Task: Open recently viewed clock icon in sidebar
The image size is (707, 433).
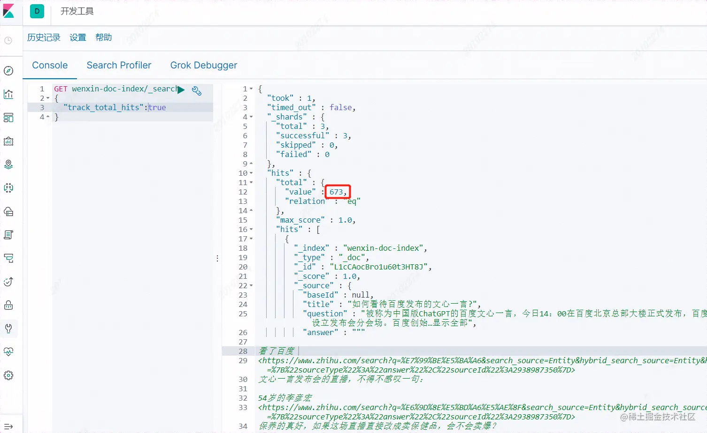Action: click(8, 40)
